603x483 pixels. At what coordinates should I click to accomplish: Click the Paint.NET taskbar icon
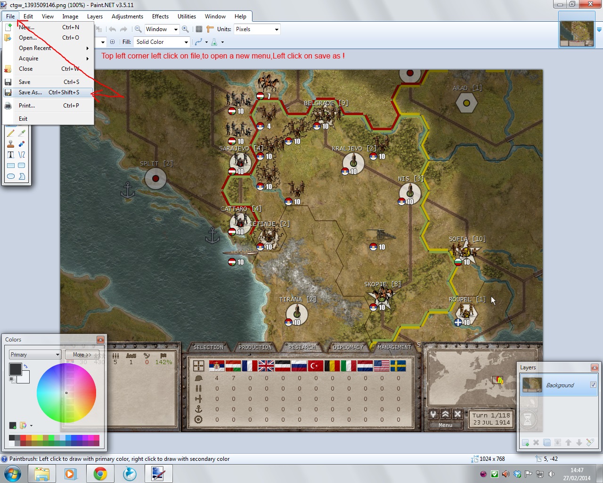[x=158, y=474]
